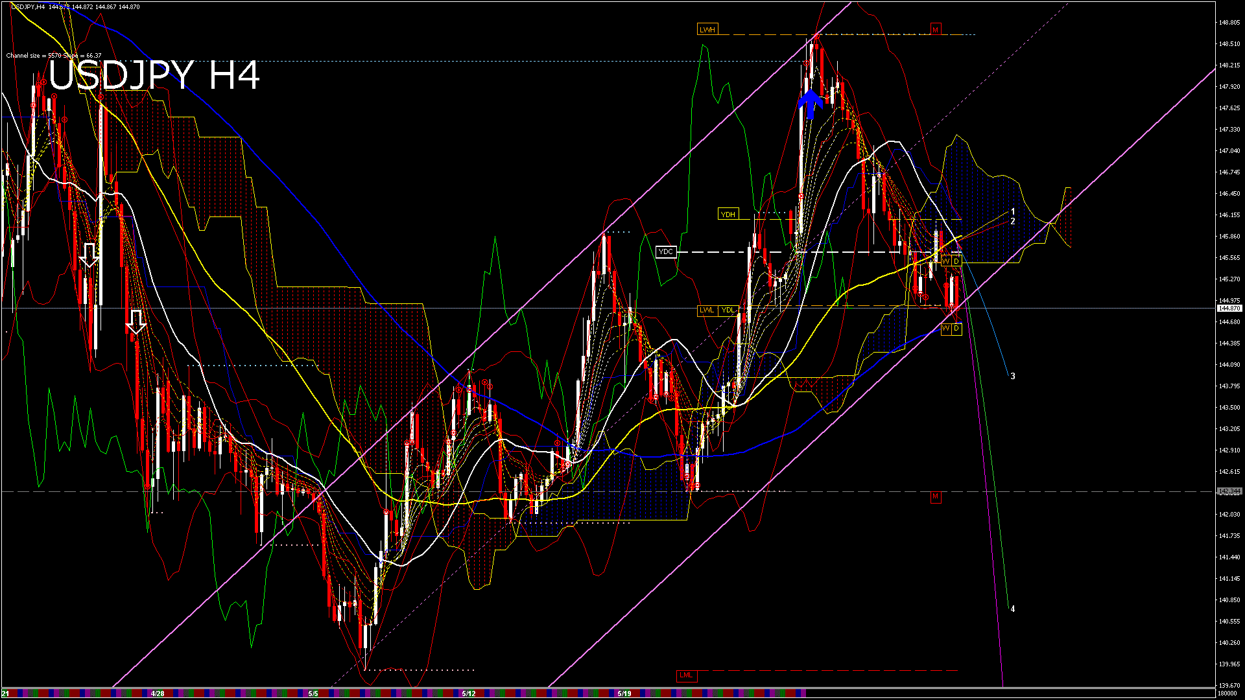The width and height of the screenshot is (1245, 700).
Task: Click the lower W pivot box
Action: pos(946,329)
